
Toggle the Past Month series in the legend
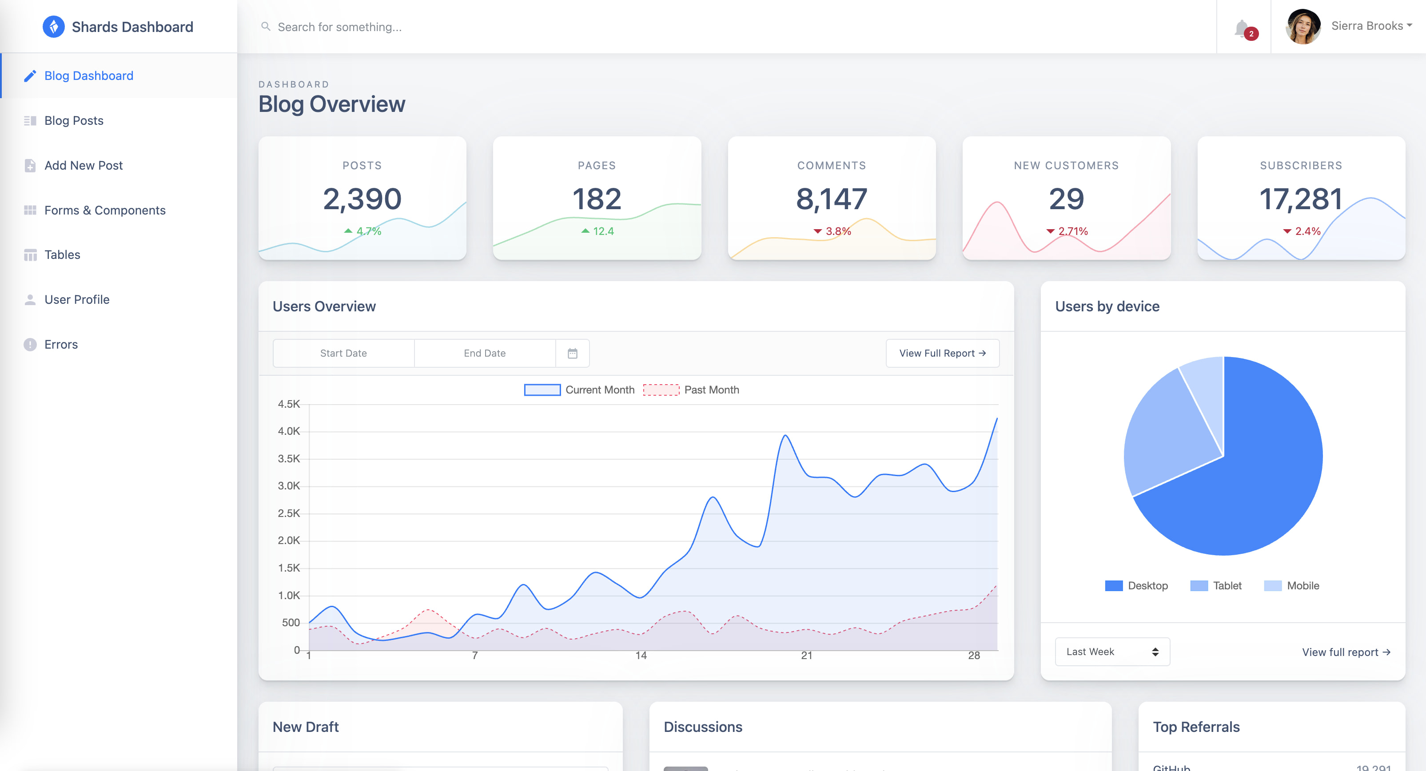point(691,389)
